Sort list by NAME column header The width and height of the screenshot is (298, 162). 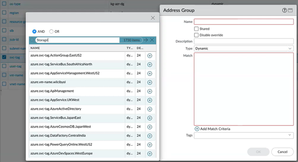pos(35,48)
